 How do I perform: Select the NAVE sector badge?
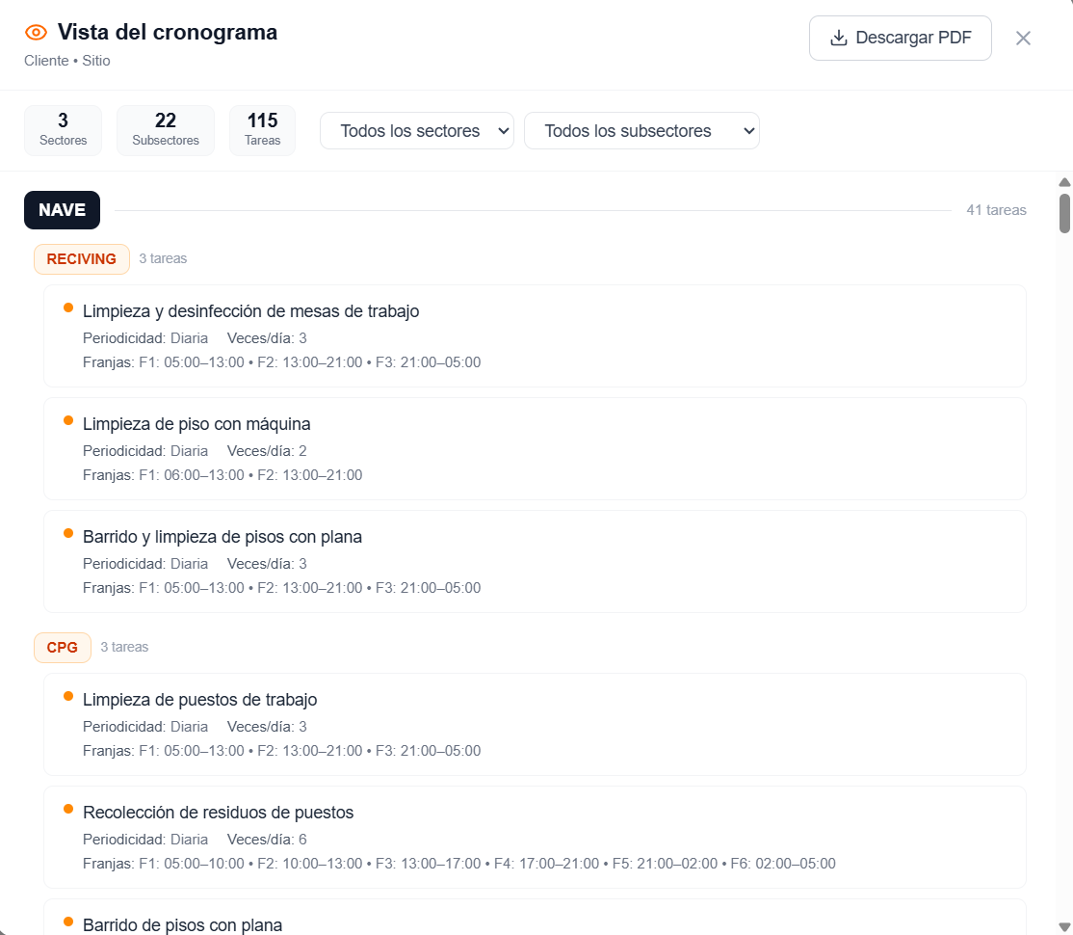pyautogui.click(x=63, y=210)
